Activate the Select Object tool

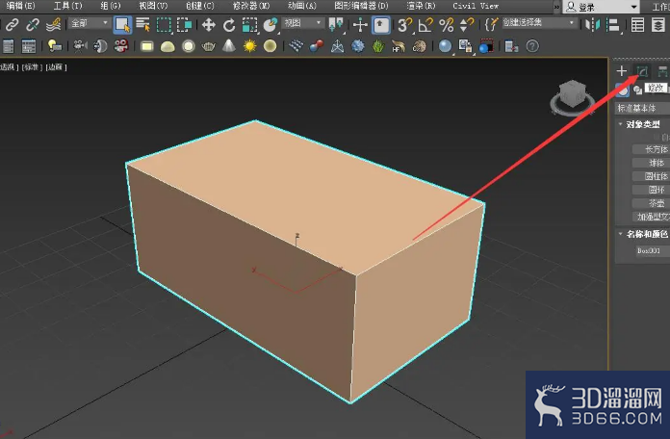(122, 25)
